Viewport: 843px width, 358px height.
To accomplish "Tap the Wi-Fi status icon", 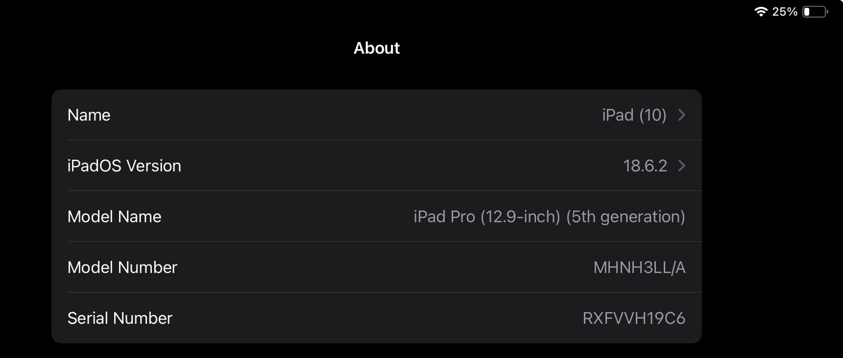I will (x=760, y=12).
